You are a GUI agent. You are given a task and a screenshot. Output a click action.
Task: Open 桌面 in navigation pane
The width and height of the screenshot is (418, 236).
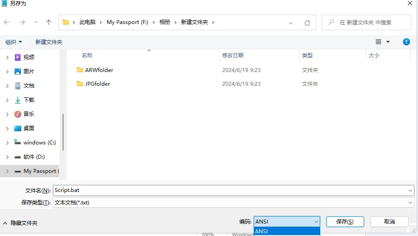(29, 128)
